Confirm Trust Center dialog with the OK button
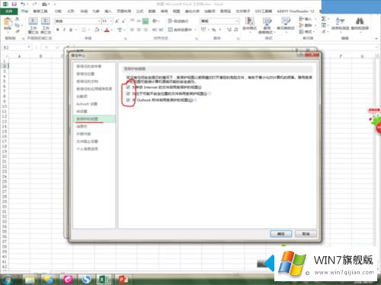Image resolution: width=381 pixels, height=285 pixels. point(281,234)
